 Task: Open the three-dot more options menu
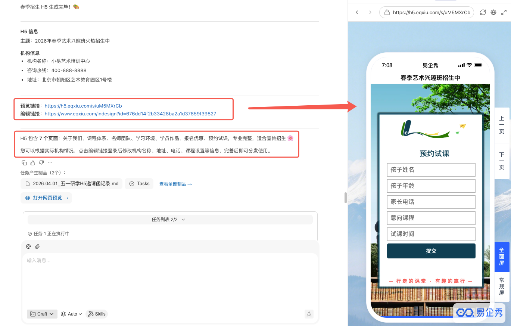50,163
